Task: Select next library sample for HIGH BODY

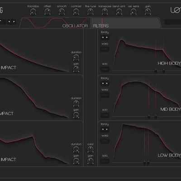Action: [x=107, y=38]
